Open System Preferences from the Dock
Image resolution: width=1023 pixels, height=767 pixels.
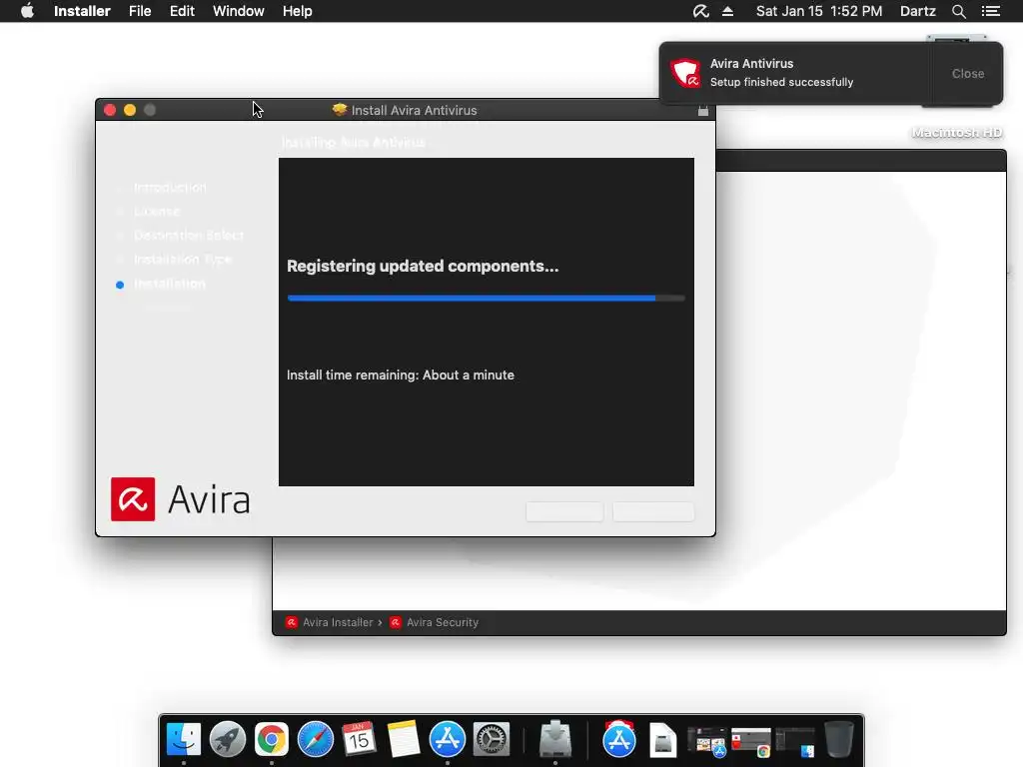point(491,740)
